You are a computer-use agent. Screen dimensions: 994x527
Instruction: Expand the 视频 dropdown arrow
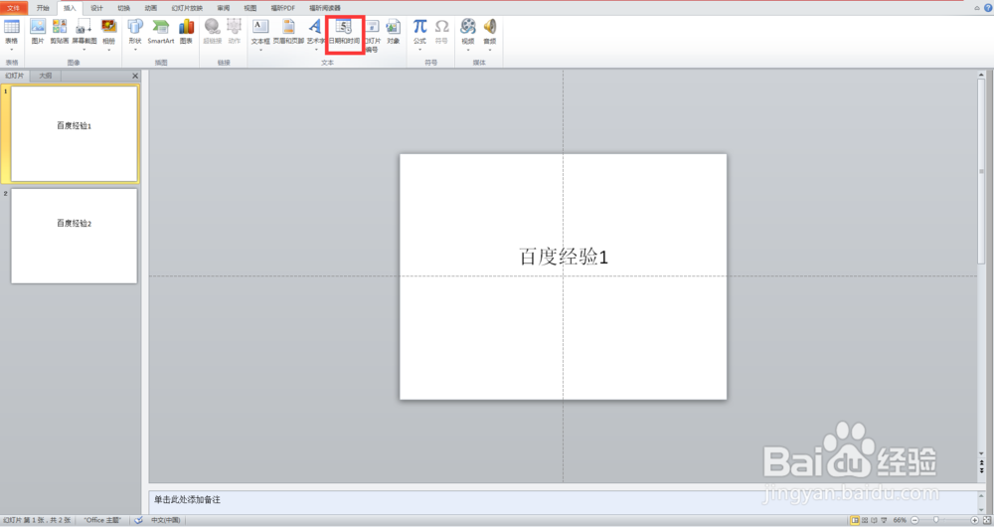click(x=468, y=50)
